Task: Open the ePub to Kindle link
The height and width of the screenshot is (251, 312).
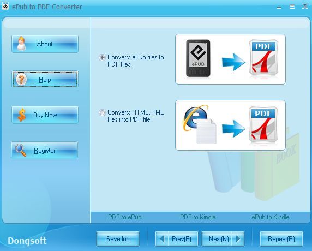Action: click(x=271, y=217)
